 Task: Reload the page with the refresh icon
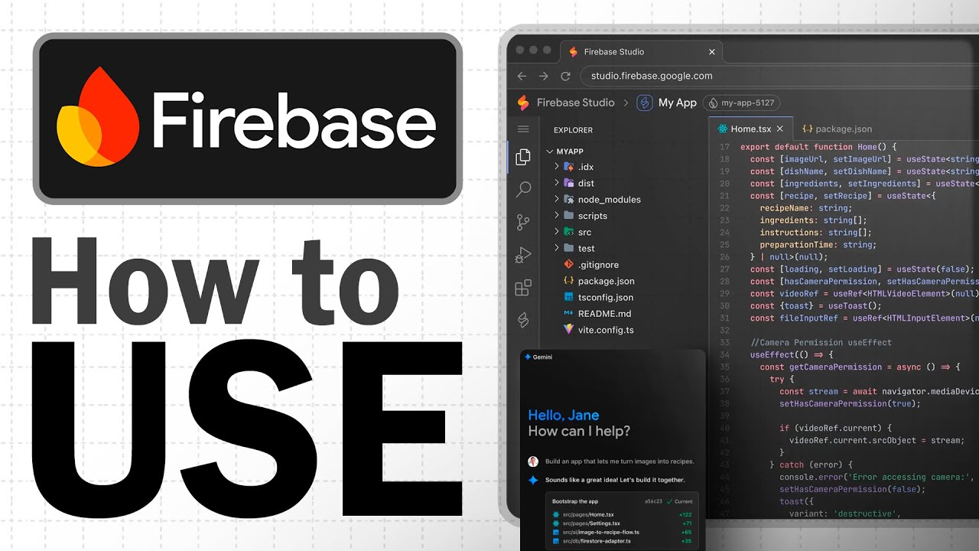[x=565, y=76]
